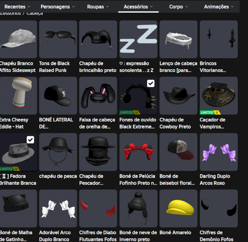Click the 'Chifres de Diabo Flutuantes Fofos' title
Viewport: 248px width, 242px height.
click(x=98, y=236)
